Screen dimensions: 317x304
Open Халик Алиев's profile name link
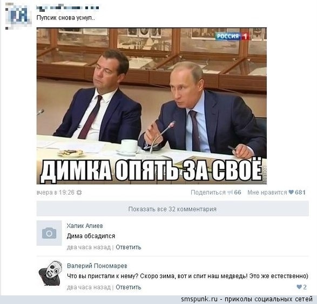coord(85,226)
